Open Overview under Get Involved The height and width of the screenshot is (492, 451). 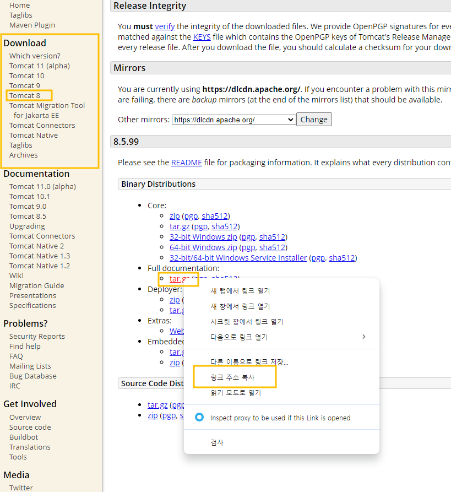(x=25, y=417)
